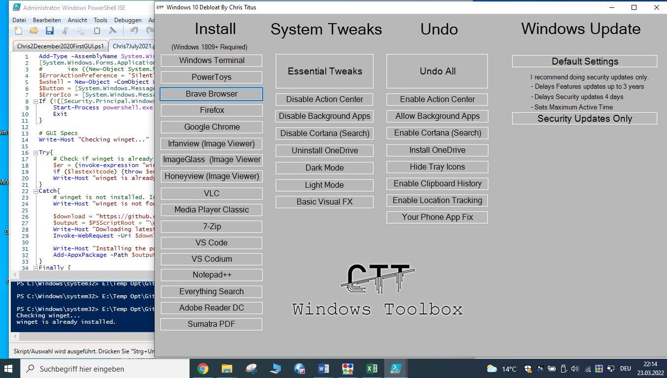The image size is (667, 378).
Task: Install VS Codium
Action: pos(211,259)
